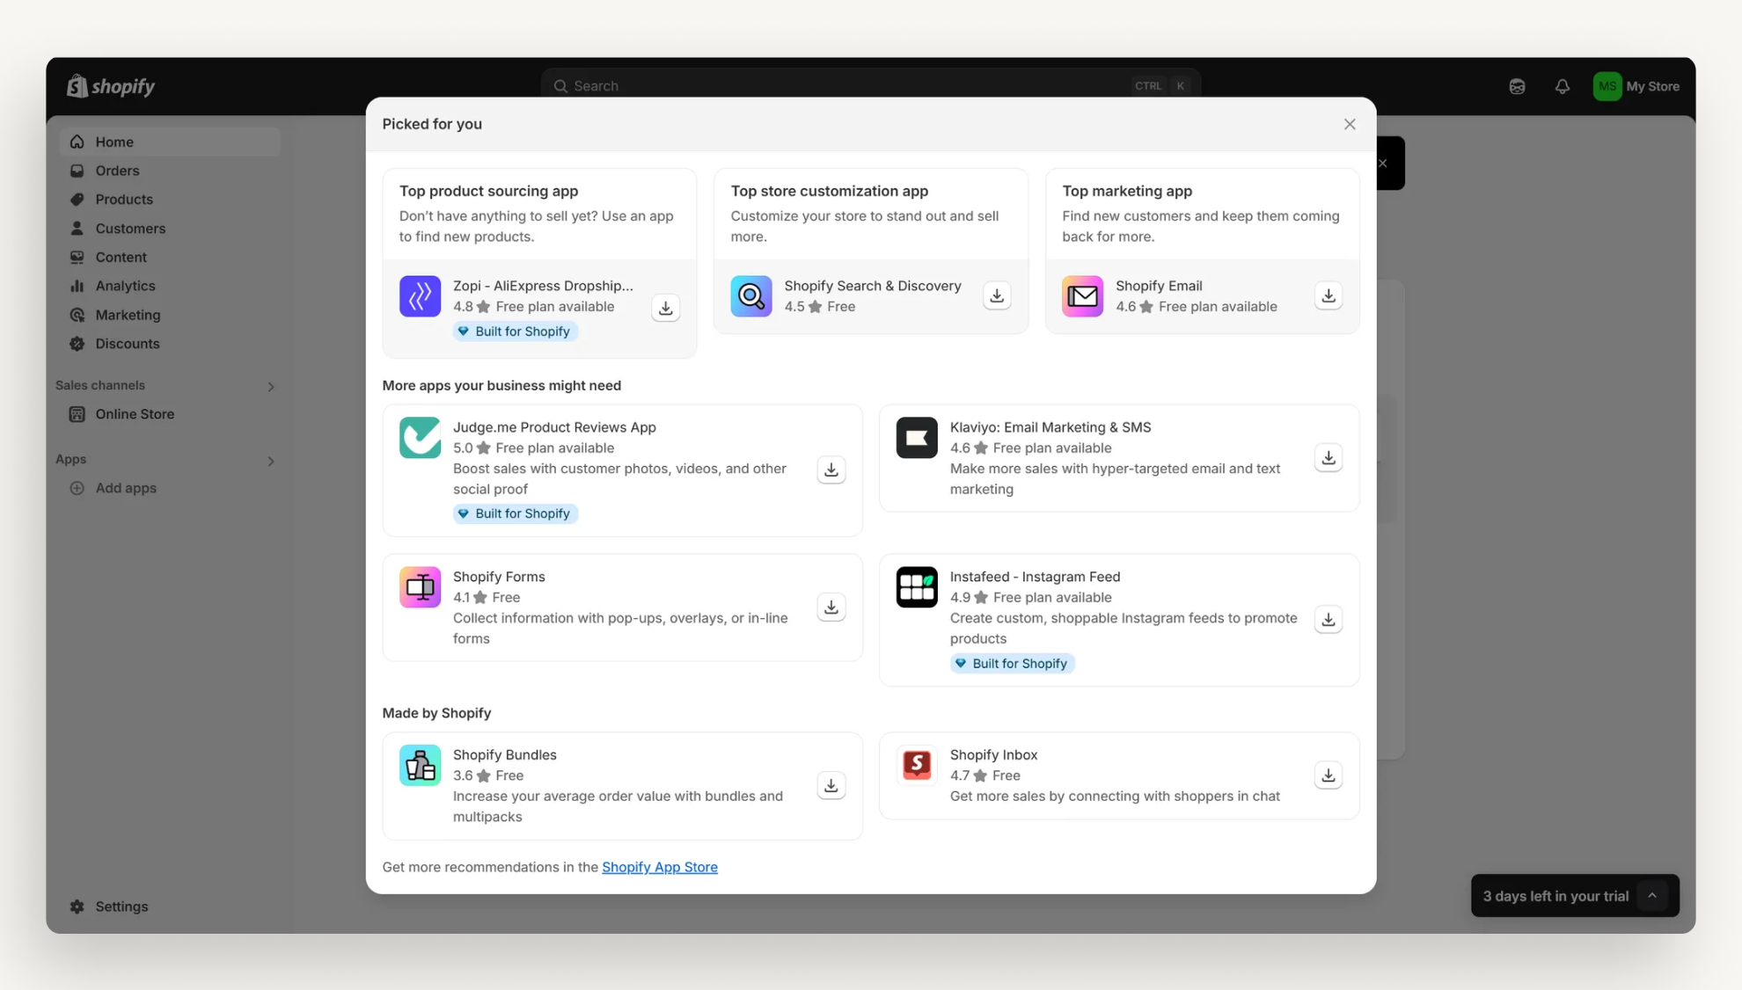The height and width of the screenshot is (990, 1742).
Task: Open the Products section
Action: click(124, 199)
